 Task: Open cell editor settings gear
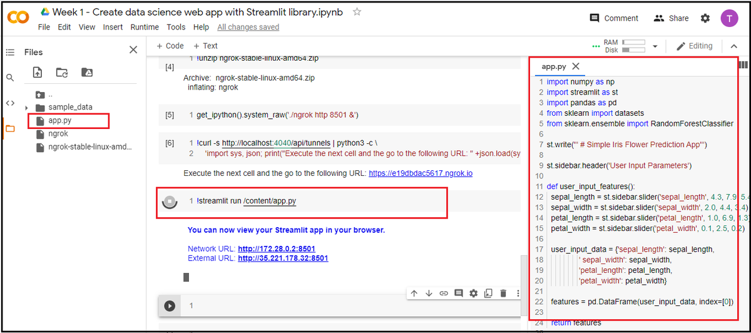tap(473, 293)
